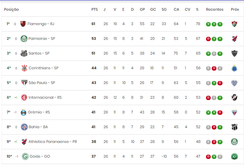Click the Goiás club crest
Screen dimensions: 244x165
tap(25, 156)
